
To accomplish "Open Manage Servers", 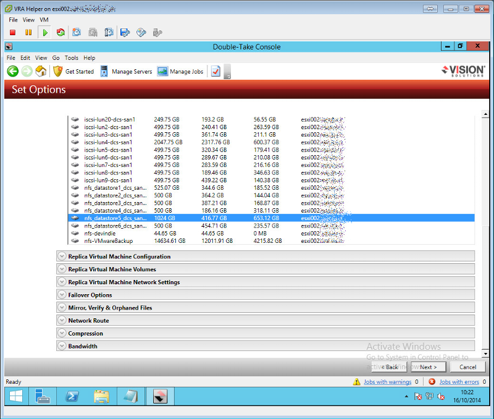I will click(x=126, y=71).
